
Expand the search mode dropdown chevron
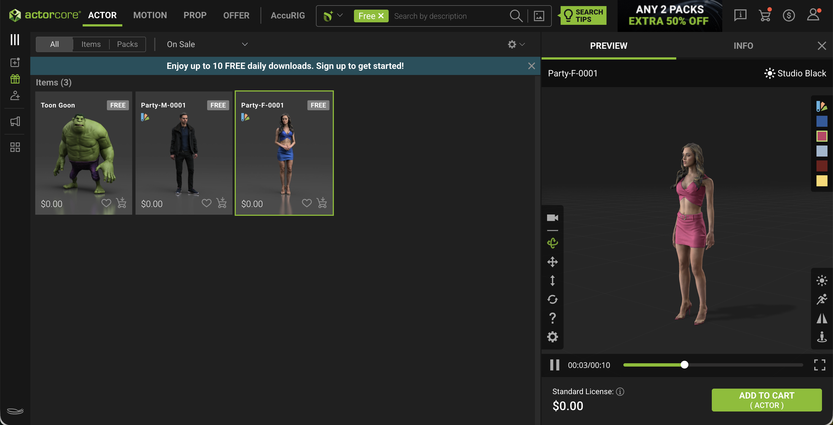[x=340, y=15]
